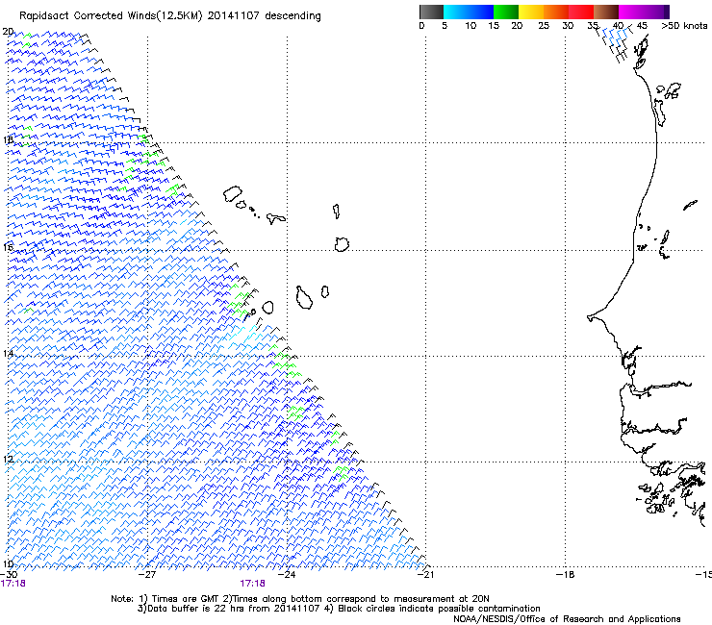This screenshot has width=712, height=625.
Task: Click the gray 0–5 knots legend segment
Action: [431, 12]
